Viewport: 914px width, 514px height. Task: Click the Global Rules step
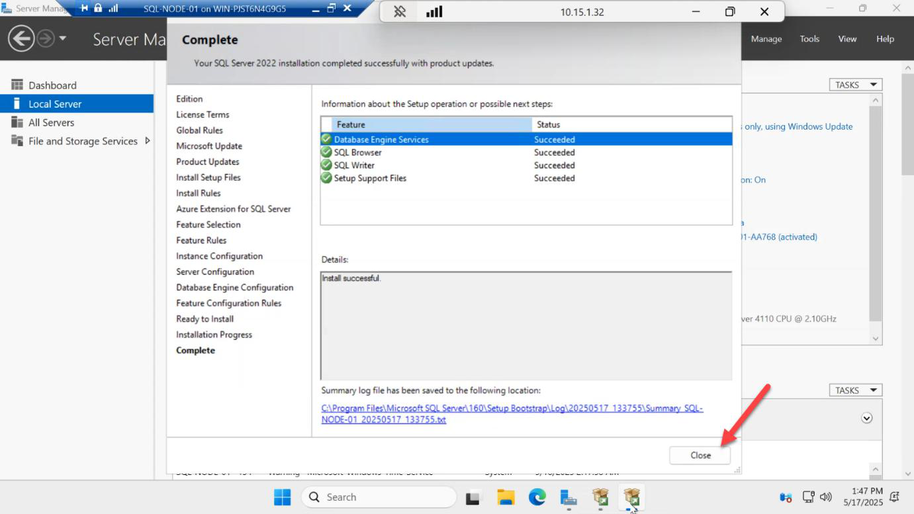pos(199,130)
